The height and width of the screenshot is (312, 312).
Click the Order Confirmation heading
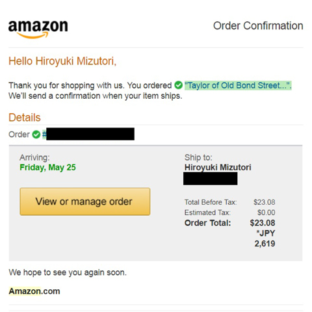258,26
